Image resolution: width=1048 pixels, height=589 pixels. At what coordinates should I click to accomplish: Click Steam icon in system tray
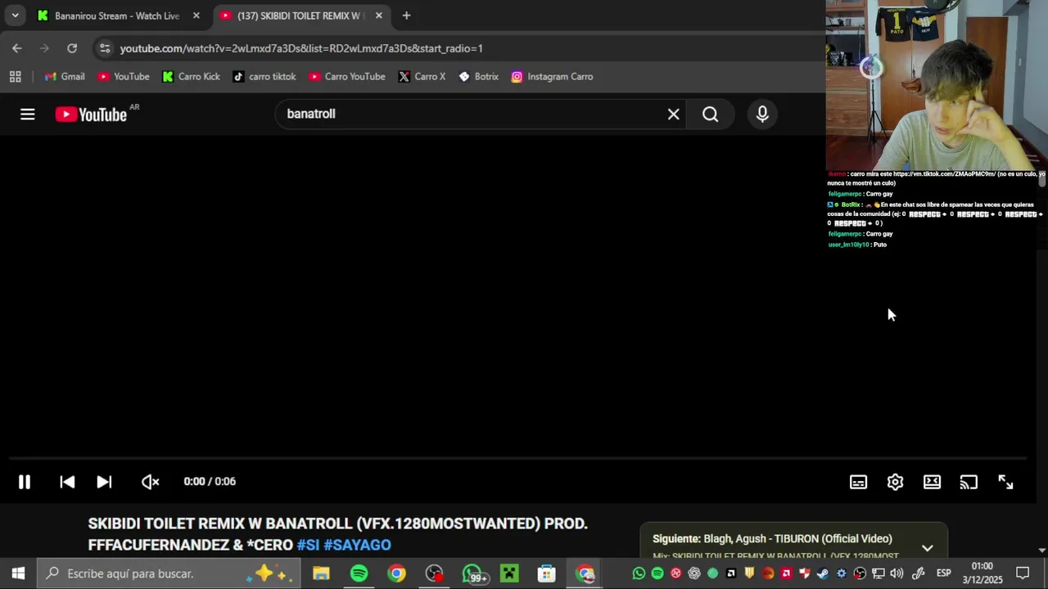tap(823, 573)
